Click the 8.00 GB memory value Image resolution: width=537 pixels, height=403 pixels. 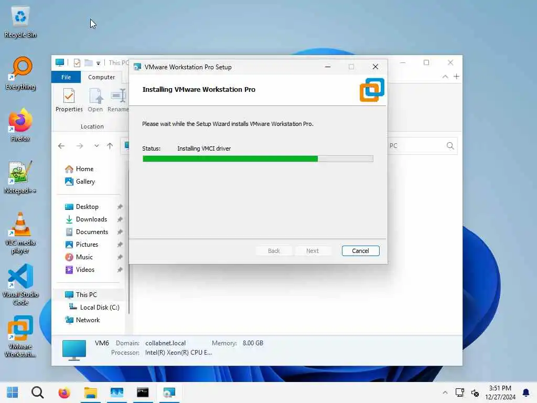(253, 343)
